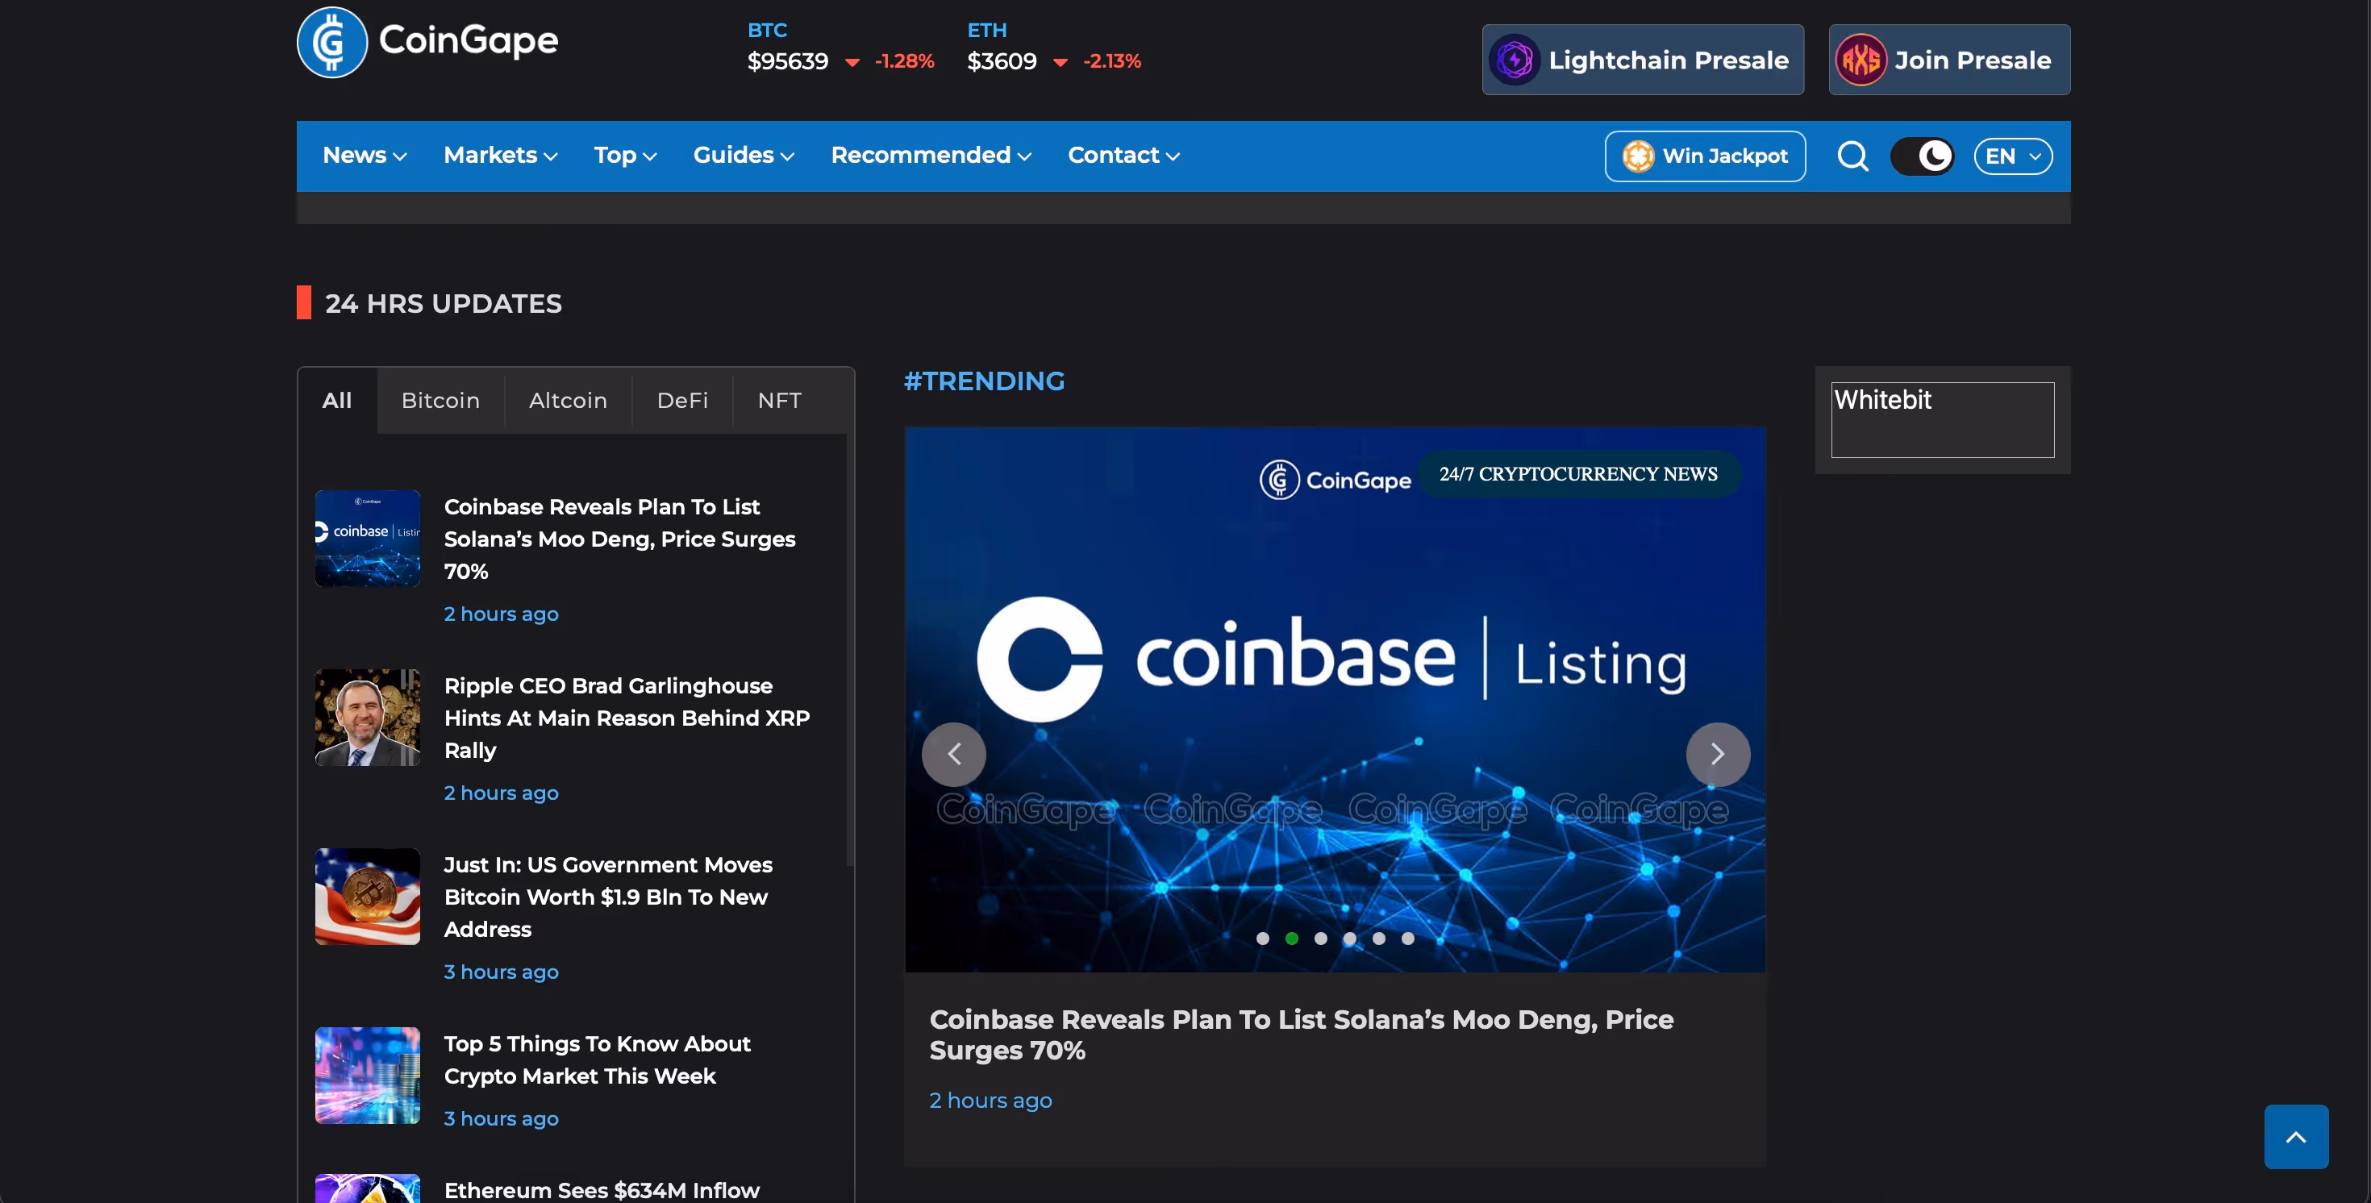Click the Lightchain purple logo icon

[x=1515, y=60]
